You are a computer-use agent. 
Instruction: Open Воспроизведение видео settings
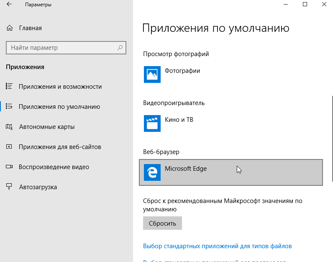(54, 167)
